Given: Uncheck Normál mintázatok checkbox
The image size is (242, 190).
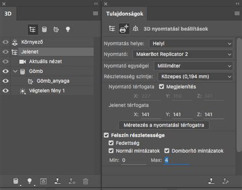Looking at the screenshot, I should pyautogui.click(x=111, y=151).
